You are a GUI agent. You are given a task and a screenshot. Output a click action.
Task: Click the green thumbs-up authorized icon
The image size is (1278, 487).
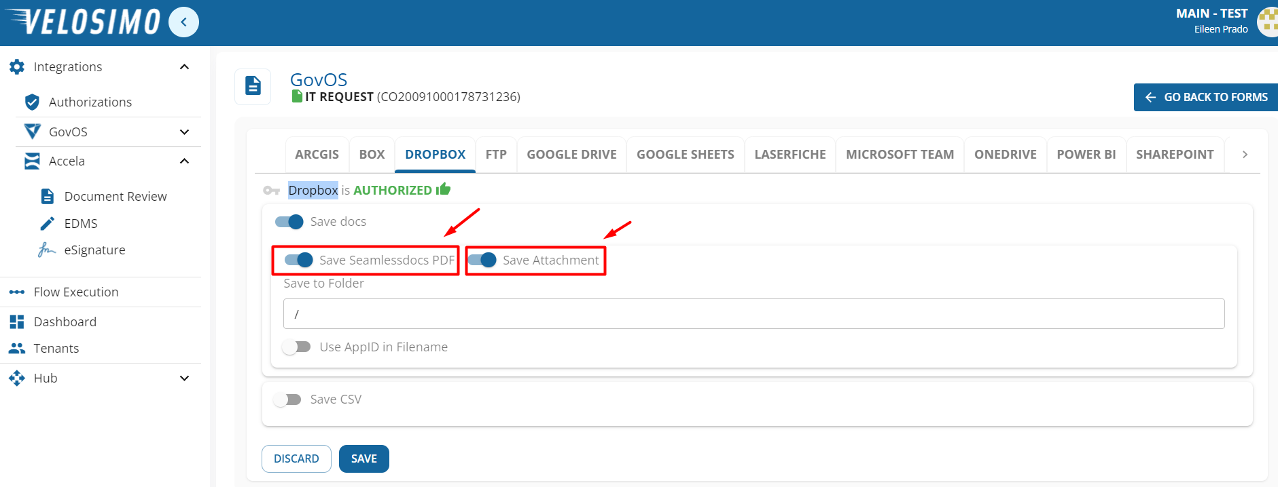[444, 189]
